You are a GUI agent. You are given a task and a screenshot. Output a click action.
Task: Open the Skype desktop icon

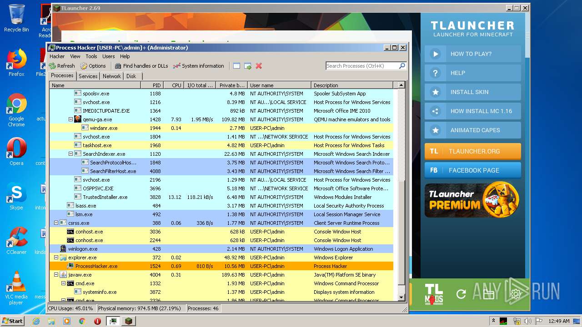[x=16, y=196]
